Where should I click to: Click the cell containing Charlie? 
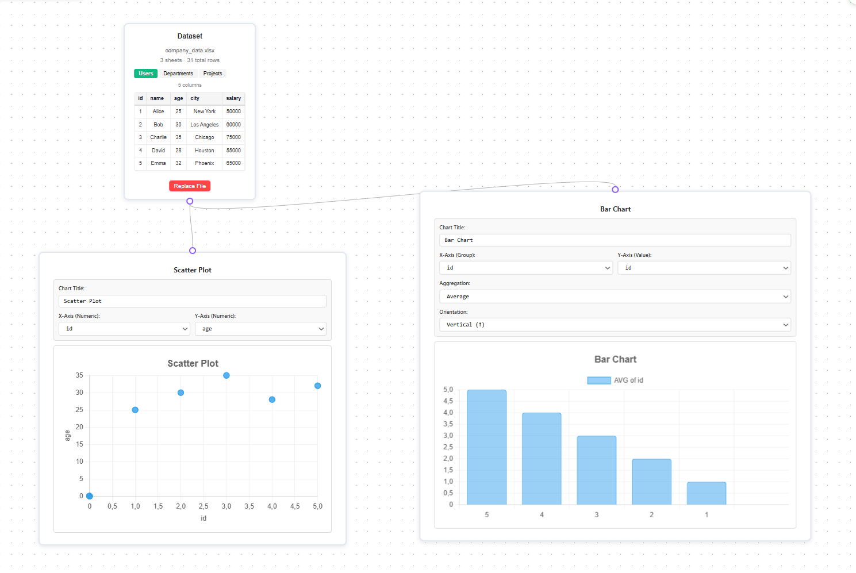click(x=159, y=137)
